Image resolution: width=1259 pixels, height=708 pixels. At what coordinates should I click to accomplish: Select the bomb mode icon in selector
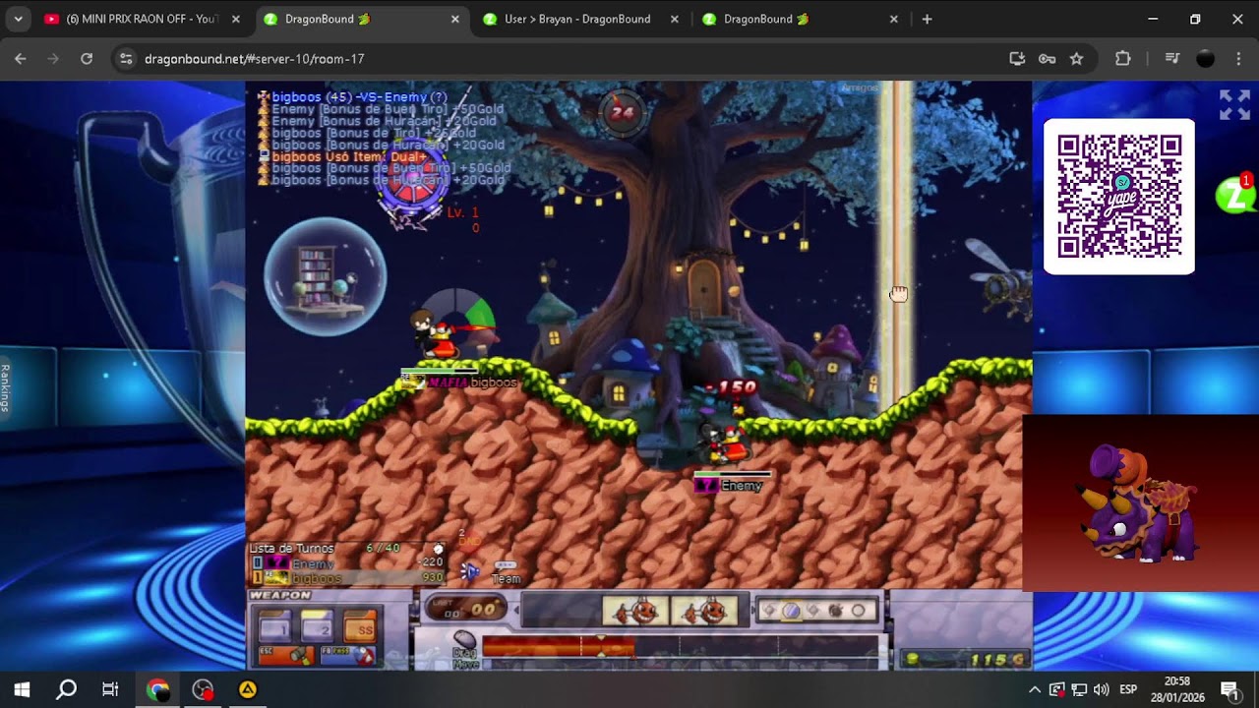(835, 611)
